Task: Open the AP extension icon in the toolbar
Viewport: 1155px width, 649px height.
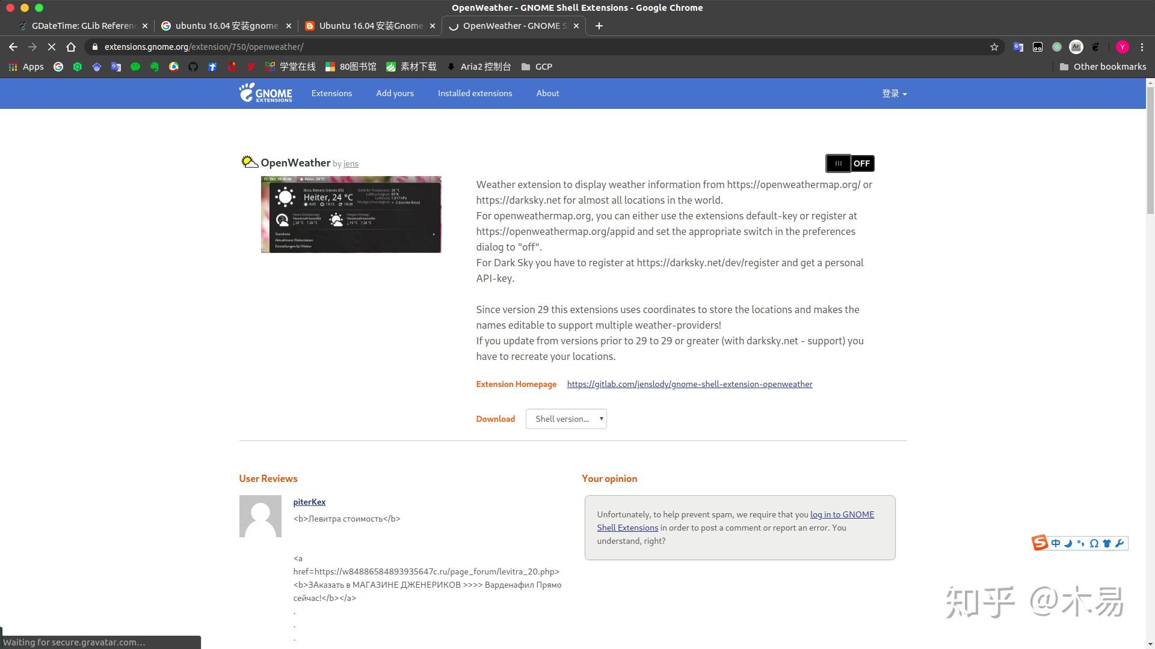Action: (1076, 47)
